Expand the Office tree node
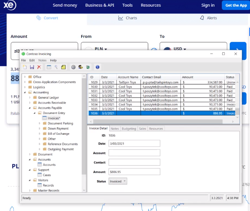Image resolution: width=250 pixels, height=211 pixels. [x=25, y=77]
